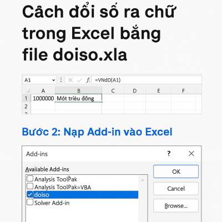The width and height of the screenshot is (222, 222).
Task: Click the 'Bước 2: Nạp Add-in vào Excel' heading
Action: [97, 132]
